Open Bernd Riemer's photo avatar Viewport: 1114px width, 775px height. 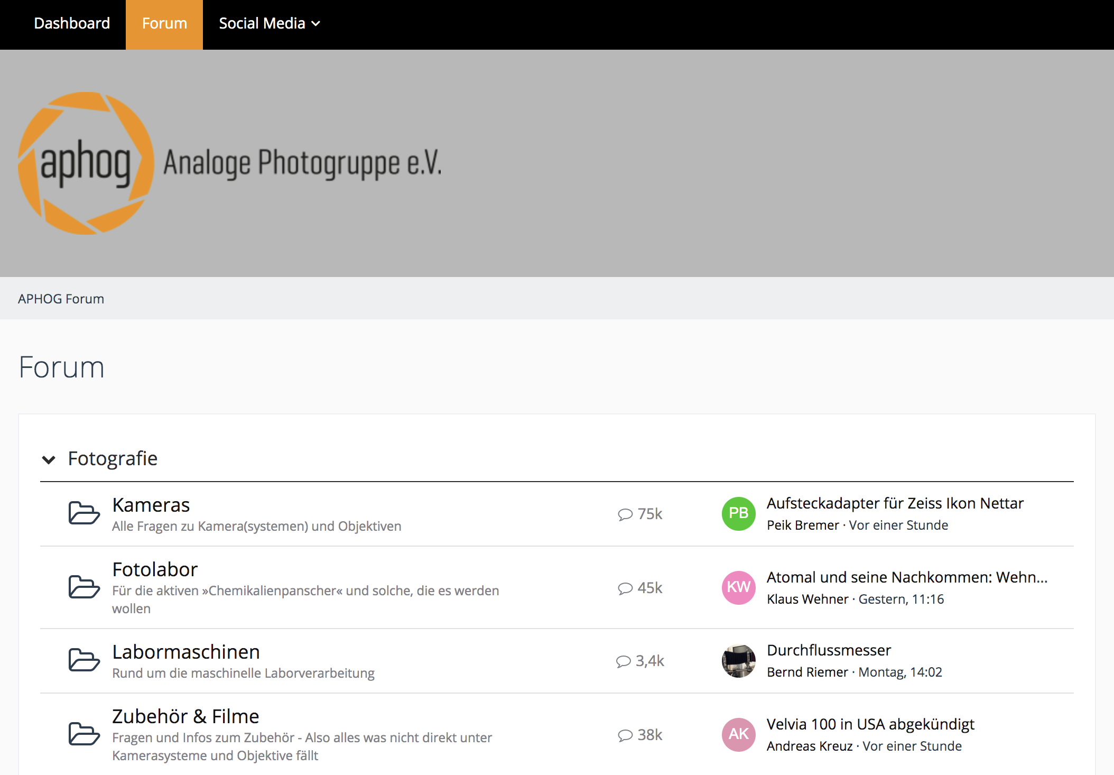tap(738, 661)
